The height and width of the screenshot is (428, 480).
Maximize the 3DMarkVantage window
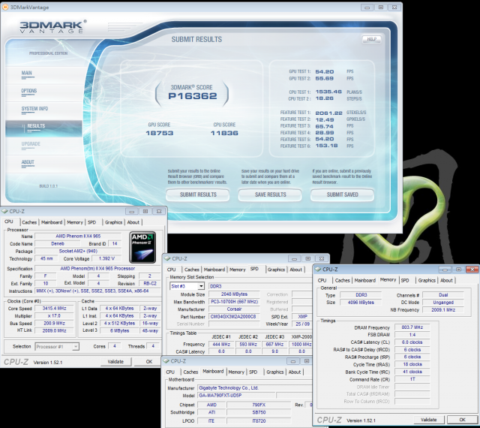coord(381,8)
